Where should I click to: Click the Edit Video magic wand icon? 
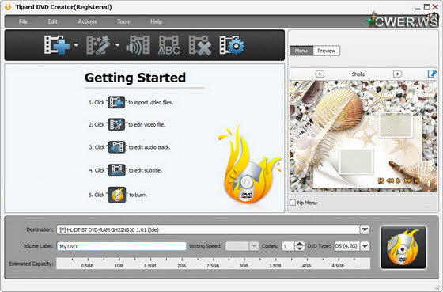[98, 44]
